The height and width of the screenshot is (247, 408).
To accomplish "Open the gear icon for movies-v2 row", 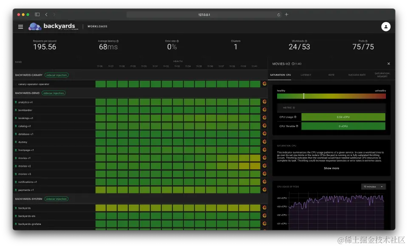I will pyautogui.click(x=264, y=165).
